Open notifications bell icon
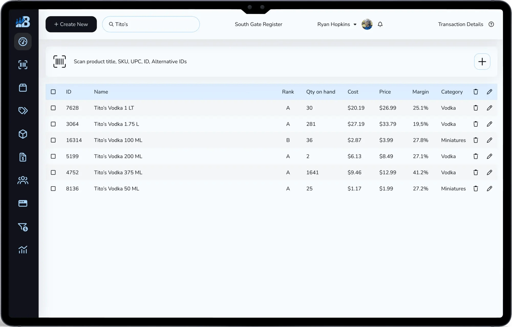Screen dimensions: 512x327 coord(380,24)
